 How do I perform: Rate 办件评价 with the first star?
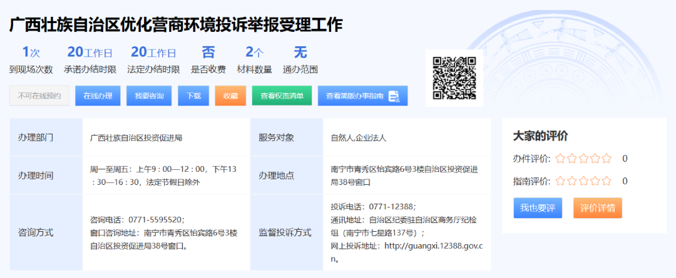pyautogui.click(x=560, y=159)
